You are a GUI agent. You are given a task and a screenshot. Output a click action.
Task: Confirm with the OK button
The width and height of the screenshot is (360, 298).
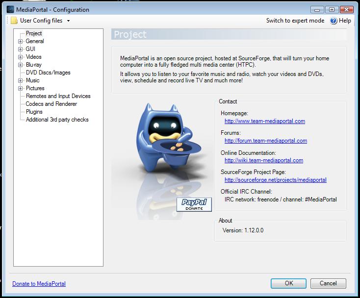click(288, 283)
